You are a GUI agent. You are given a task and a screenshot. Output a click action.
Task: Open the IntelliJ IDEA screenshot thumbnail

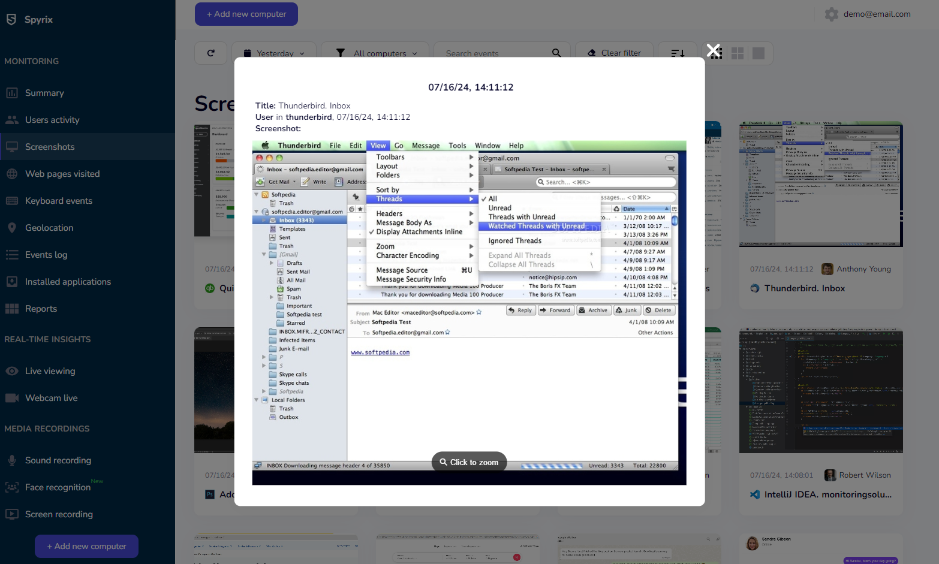[821, 390]
